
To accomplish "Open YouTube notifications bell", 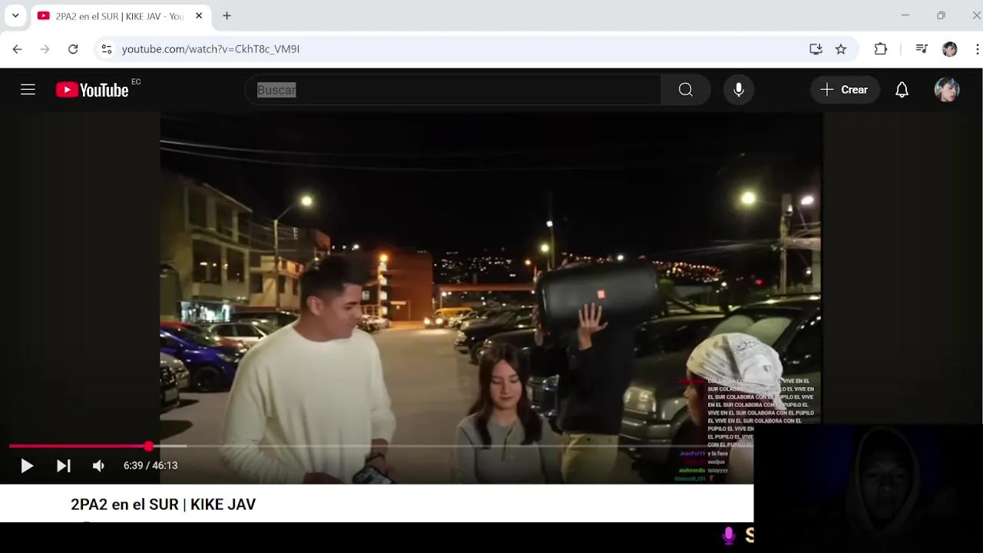I will tap(902, 90).
